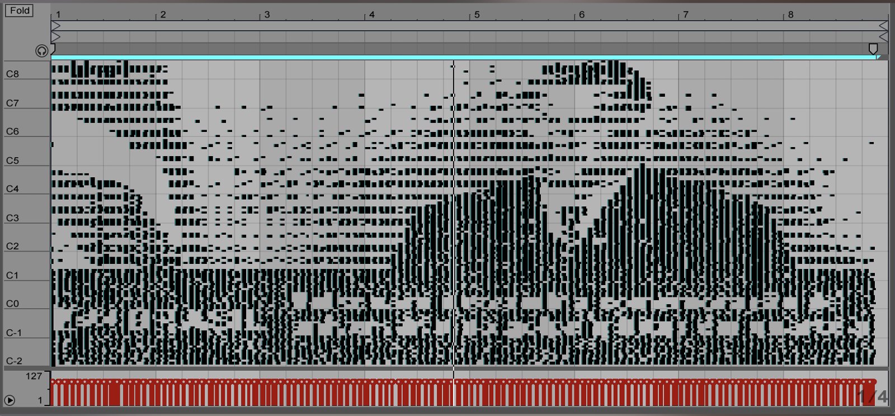Click bar 2 in the beat ruler
Viewport: 895px width, 416px height.
click(x=163, y=14)
